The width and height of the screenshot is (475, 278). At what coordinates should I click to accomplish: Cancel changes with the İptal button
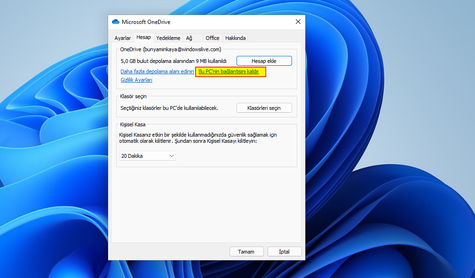[x=285, y=251]
